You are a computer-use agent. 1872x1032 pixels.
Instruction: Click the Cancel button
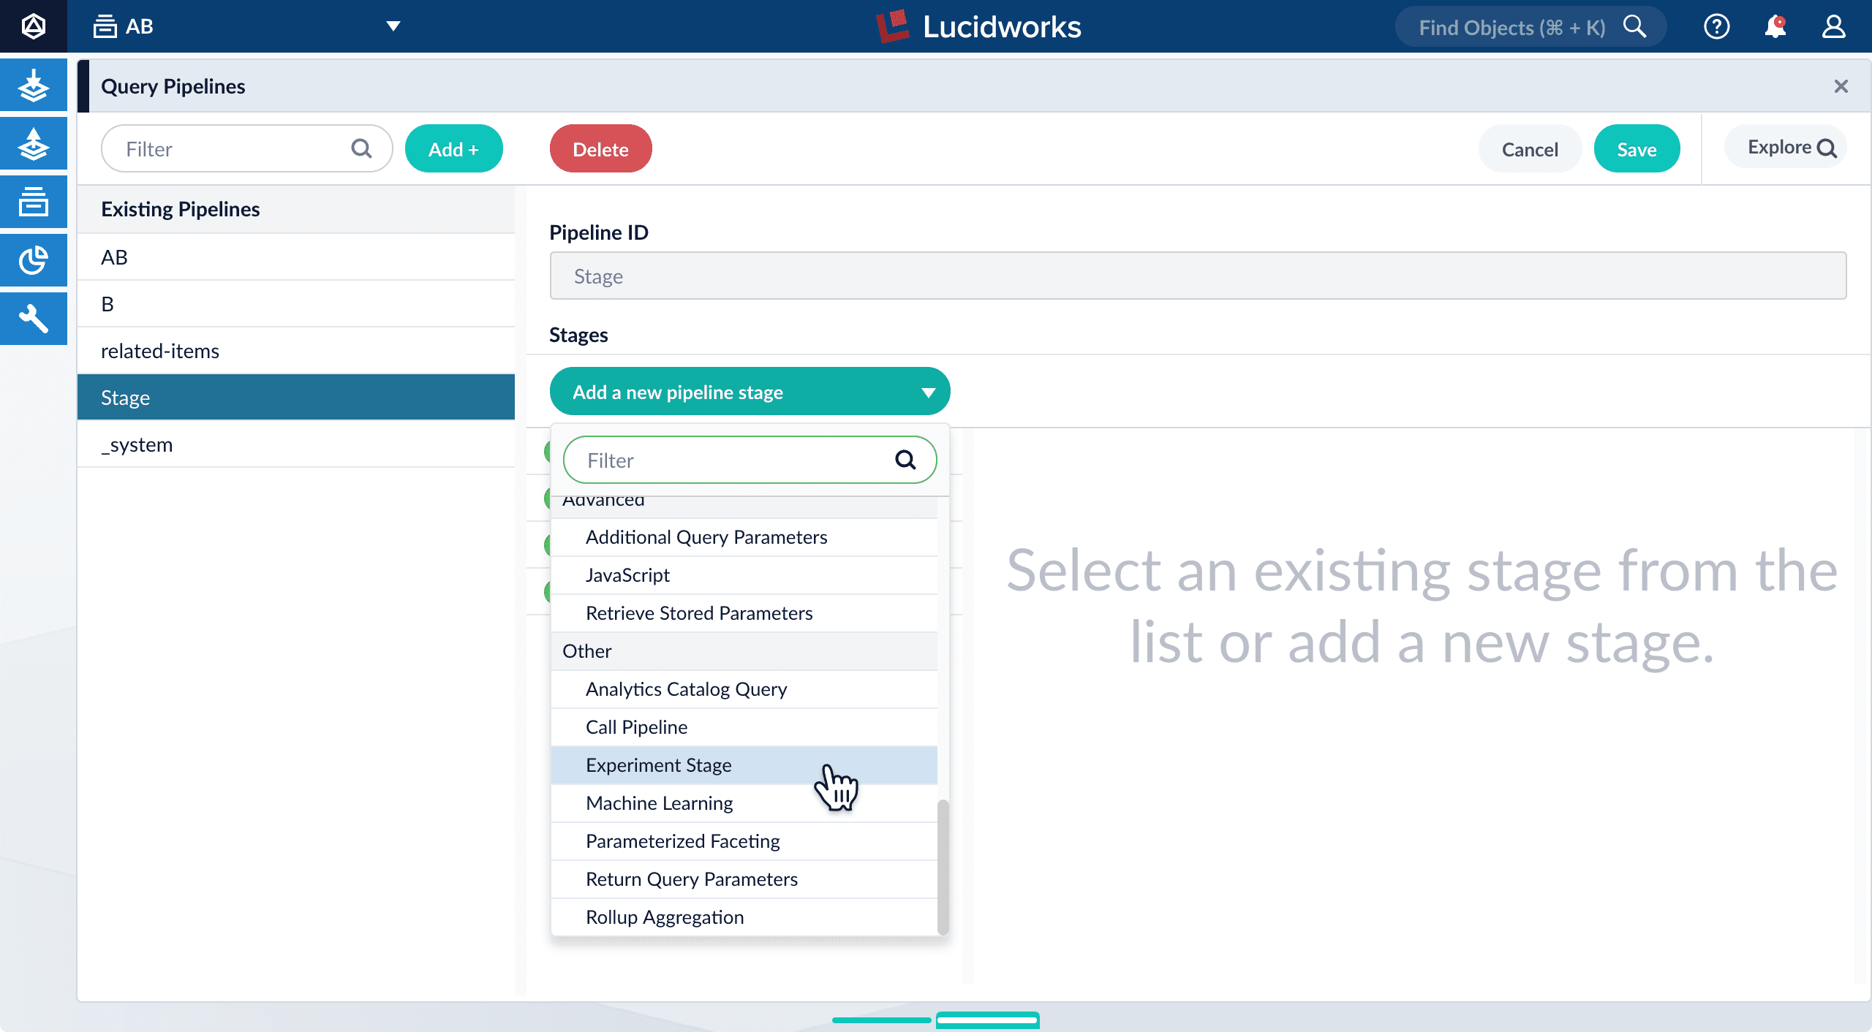click(x=1529, y=148)
